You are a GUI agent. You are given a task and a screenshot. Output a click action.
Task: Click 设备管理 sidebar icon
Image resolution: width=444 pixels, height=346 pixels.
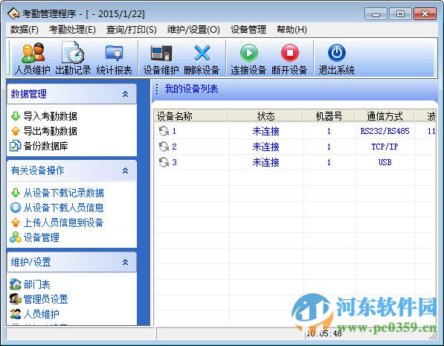tap(16, 237)
